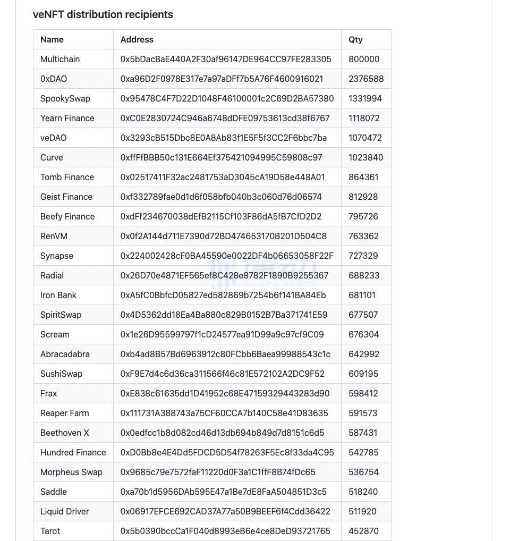Click the Tarot name cell
527x541 pixels.
50,531
